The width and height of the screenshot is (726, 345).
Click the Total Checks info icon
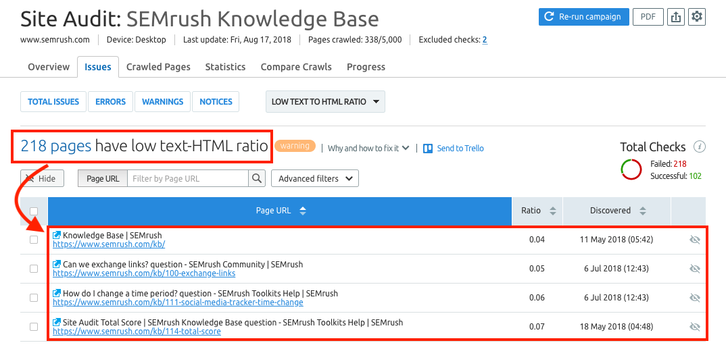[699, 147]
